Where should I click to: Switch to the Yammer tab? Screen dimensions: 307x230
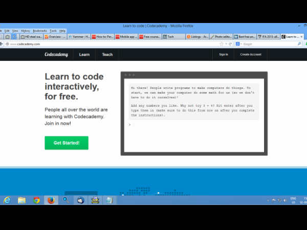[79, 37]
